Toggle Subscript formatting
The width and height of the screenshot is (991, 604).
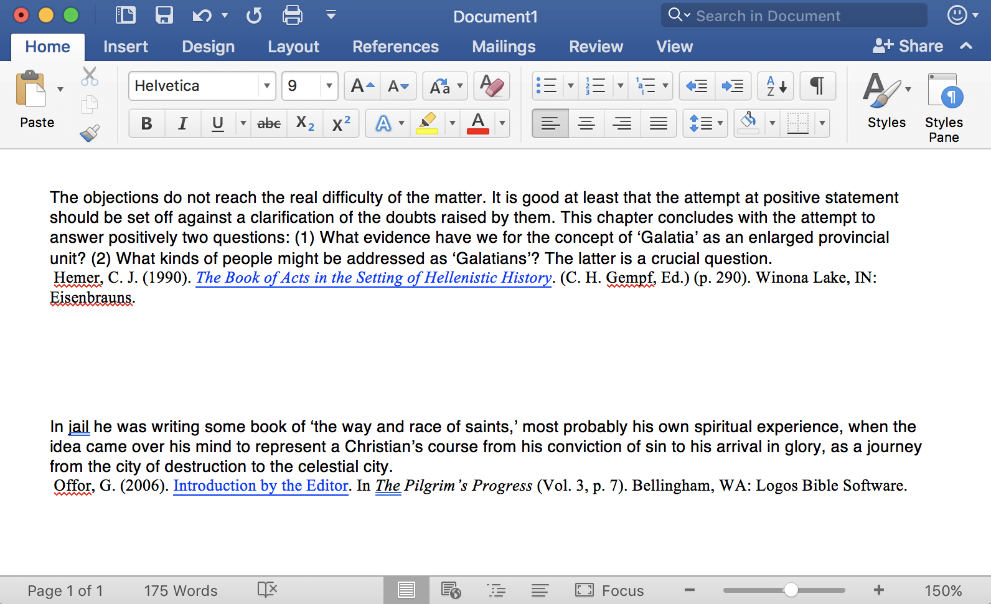[305, 123]
